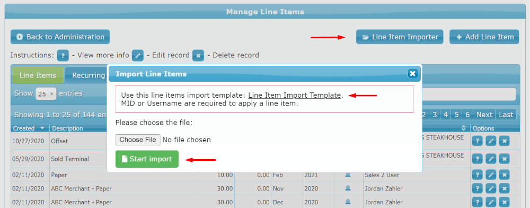Go Back to Administration

(60, 37)
